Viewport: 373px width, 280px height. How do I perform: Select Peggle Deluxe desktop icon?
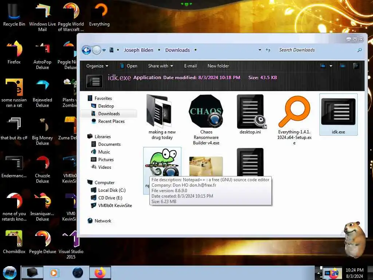(x=42, y=242)
